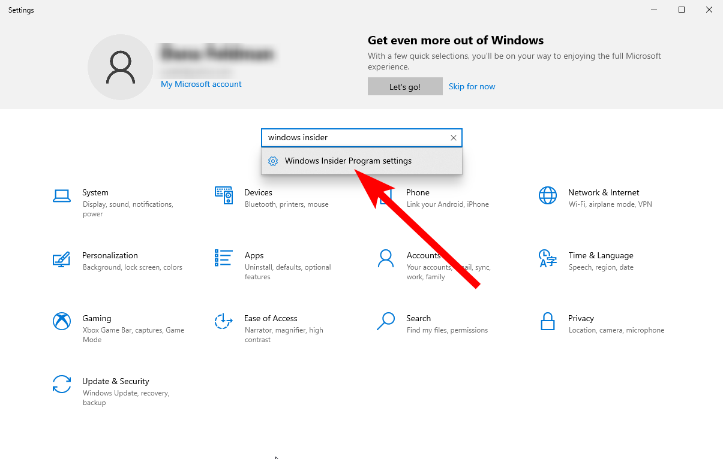The image size is (723, 459).
Task: Close the Settings window
Action: tap(709, 10)
